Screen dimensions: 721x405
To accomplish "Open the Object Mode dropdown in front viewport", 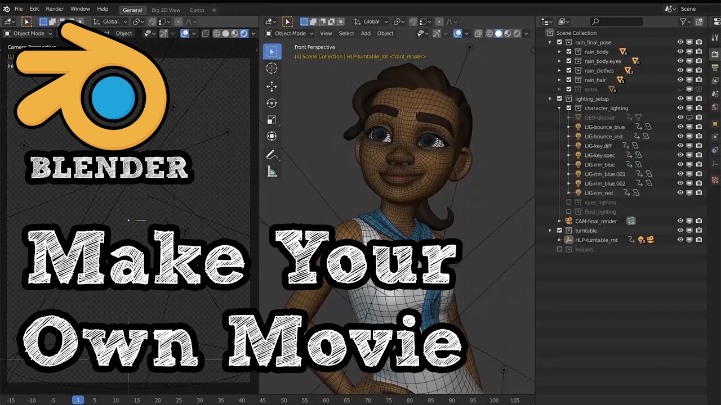I will coord(289,33).
